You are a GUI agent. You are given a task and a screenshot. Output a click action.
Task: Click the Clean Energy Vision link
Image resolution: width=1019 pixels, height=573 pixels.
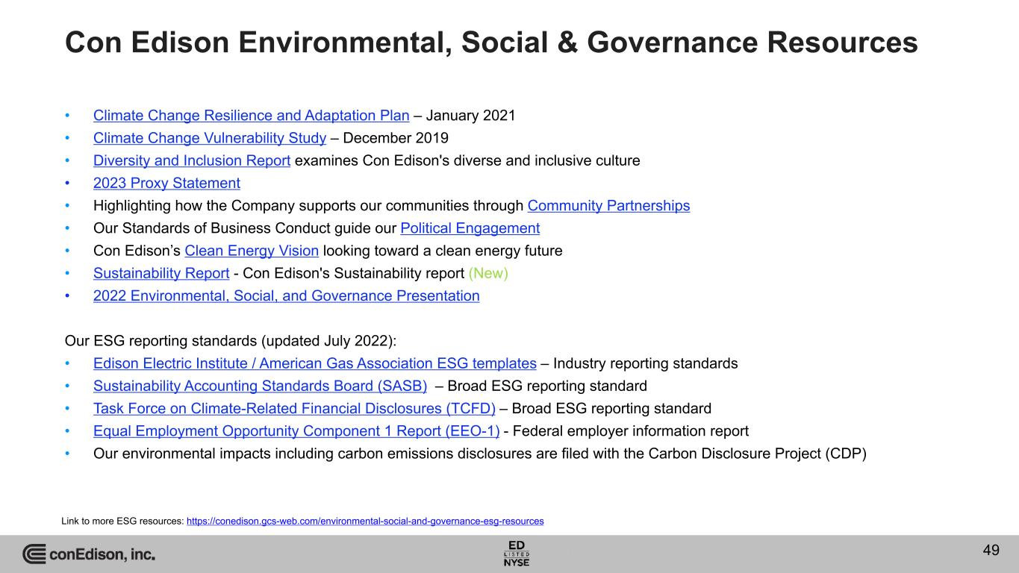pyautogui.click(x=252, y=251)
